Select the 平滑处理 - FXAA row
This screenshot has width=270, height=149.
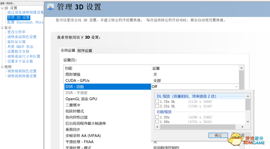(107, 142)
